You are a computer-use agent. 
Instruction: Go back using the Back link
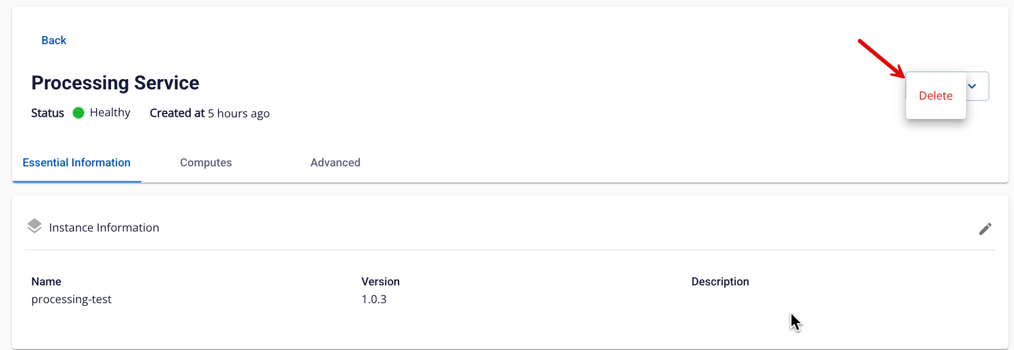pos(54,40)
